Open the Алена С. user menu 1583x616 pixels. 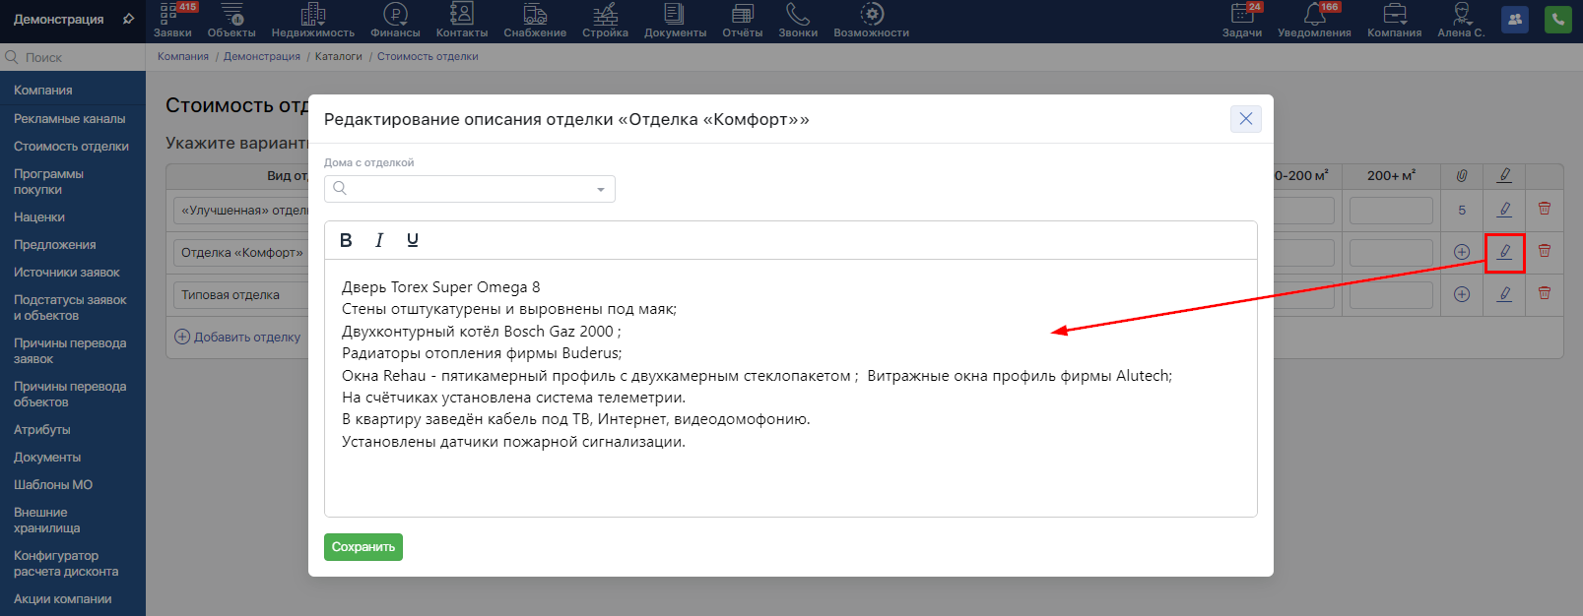coord(1461,20)
